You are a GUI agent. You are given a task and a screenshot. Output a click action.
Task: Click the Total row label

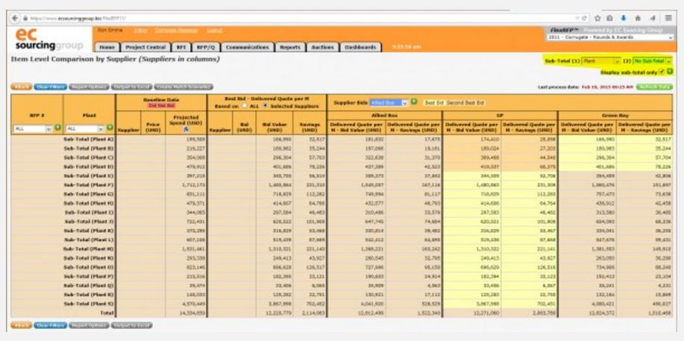(107, 313)
